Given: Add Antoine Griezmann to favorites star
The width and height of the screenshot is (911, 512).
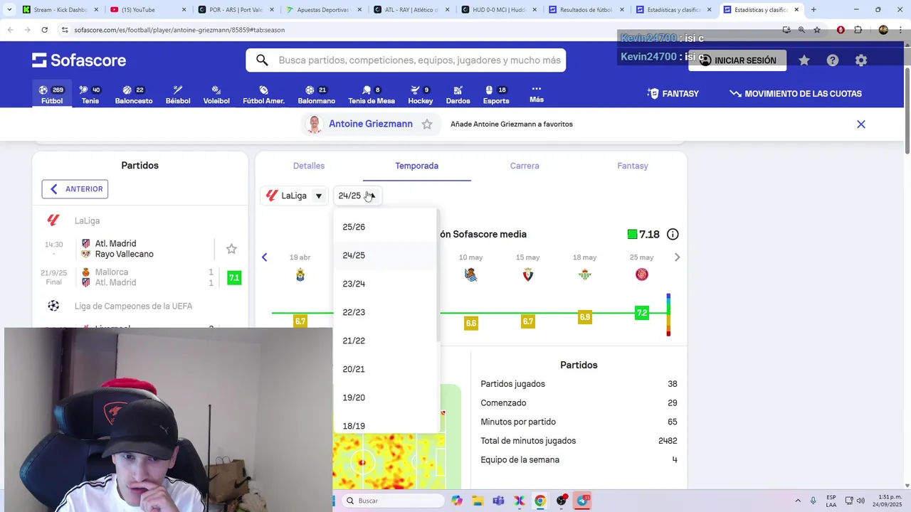Looking at the screenshot, I should [x=427, y=124].
